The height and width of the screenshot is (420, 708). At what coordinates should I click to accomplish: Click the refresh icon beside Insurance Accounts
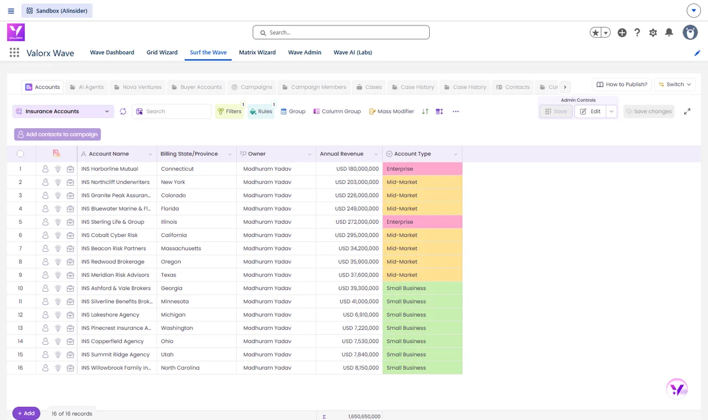(x=123, y=112)
